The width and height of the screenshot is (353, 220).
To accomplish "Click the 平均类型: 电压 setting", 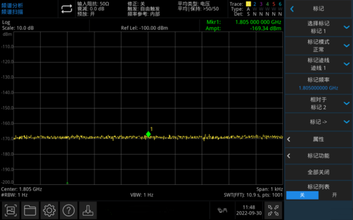I will 194,4.
